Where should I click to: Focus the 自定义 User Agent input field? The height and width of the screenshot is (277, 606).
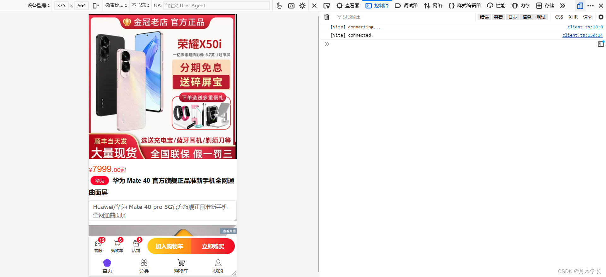[216, 6]
